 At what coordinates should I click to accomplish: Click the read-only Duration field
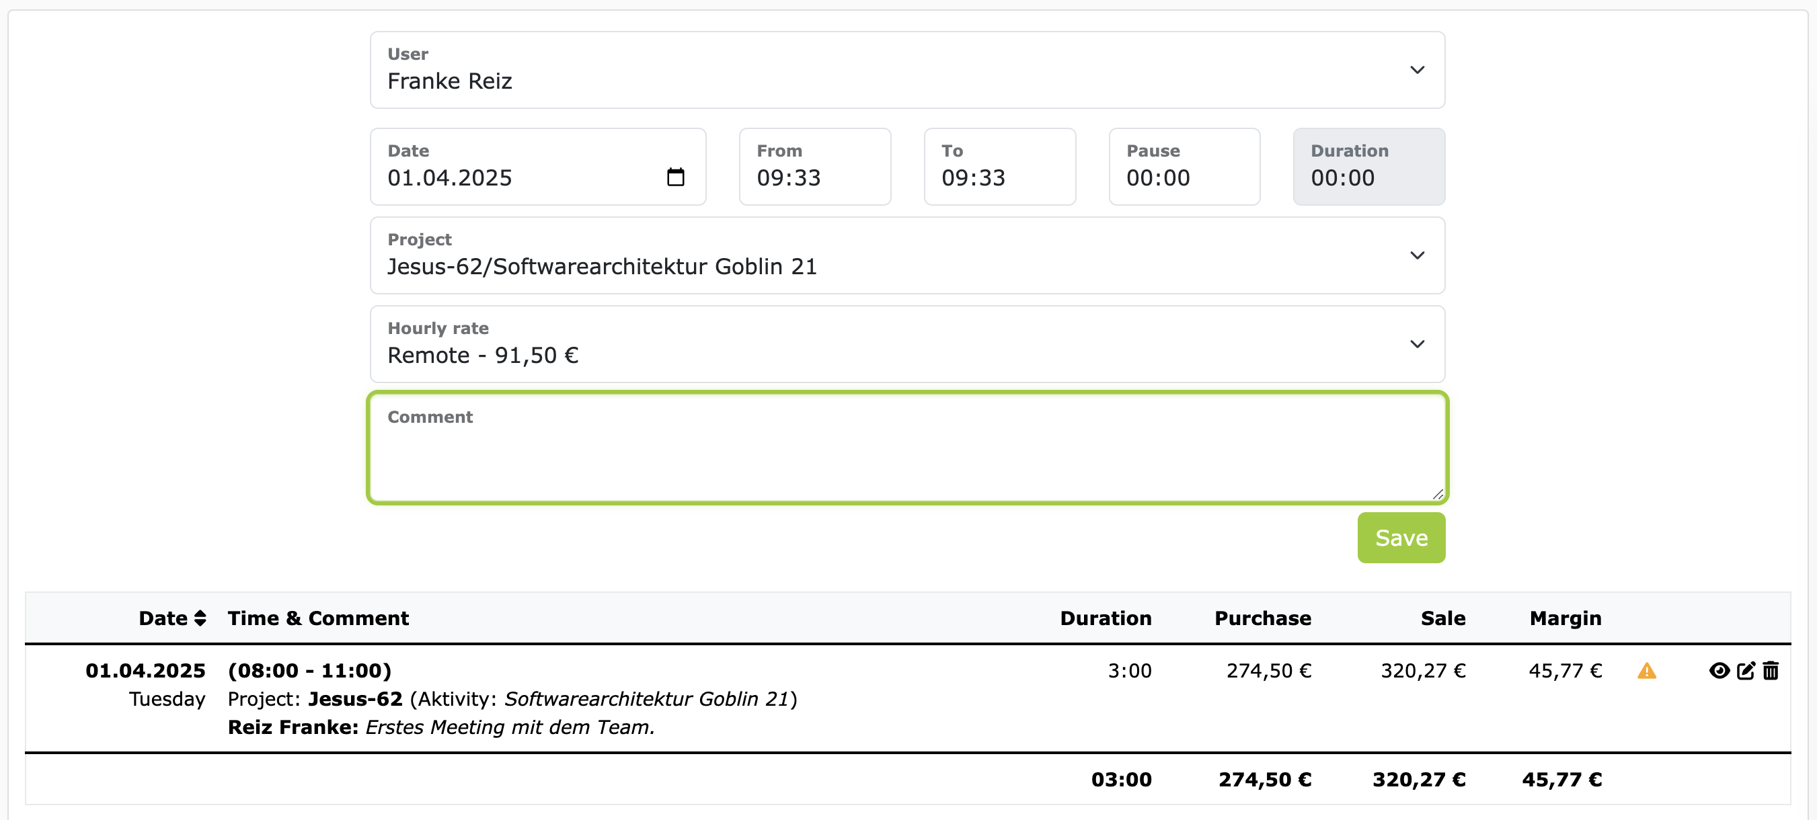click(x=1368, y=177)
